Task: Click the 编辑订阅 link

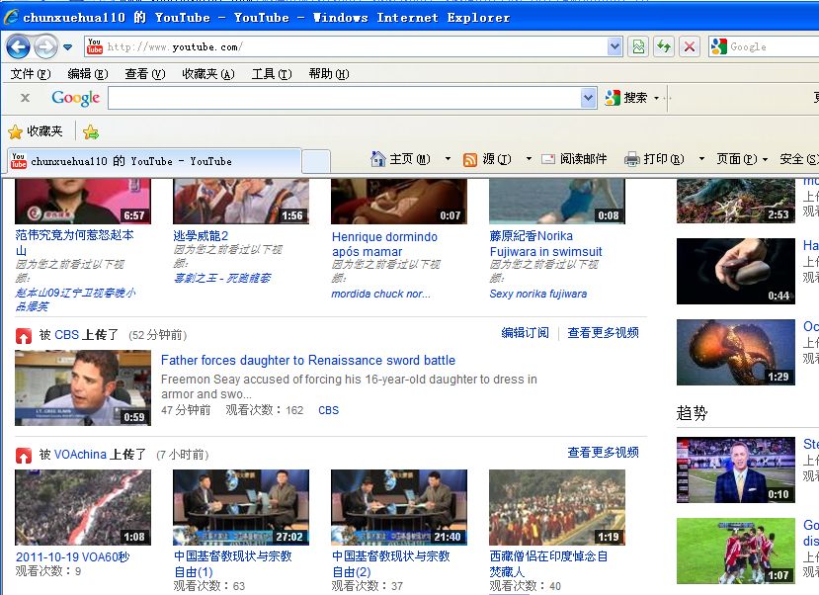Action: pos(525,333)
